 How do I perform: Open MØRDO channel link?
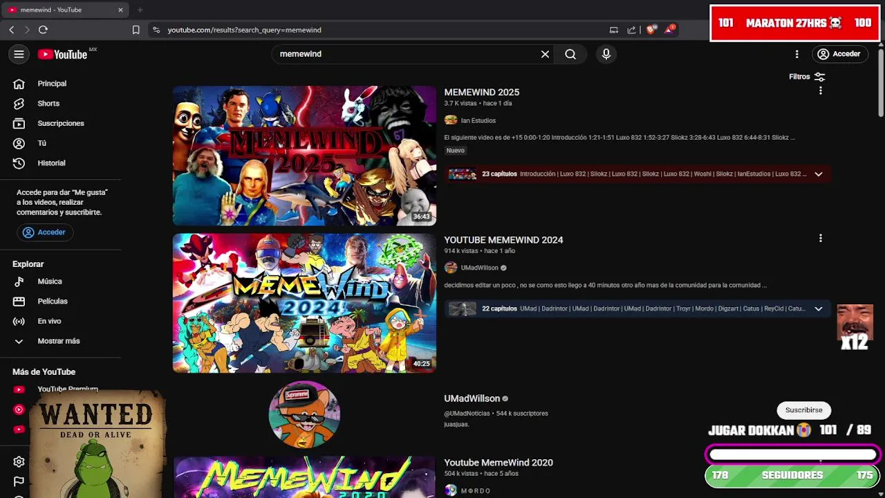coord(476,490)
